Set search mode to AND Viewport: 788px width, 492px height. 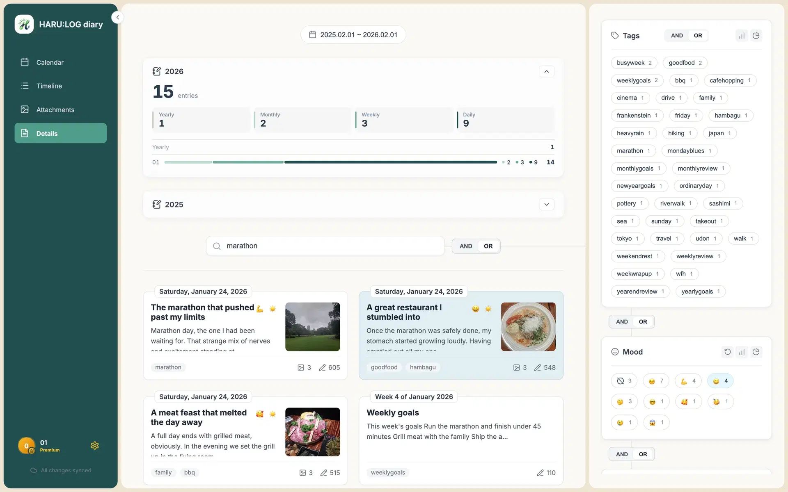465,246
